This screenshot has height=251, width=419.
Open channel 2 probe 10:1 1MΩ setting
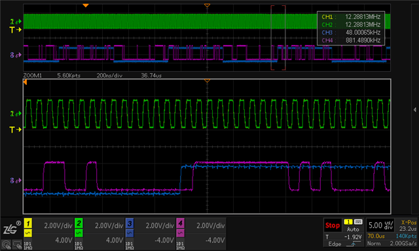coord(79,246)
